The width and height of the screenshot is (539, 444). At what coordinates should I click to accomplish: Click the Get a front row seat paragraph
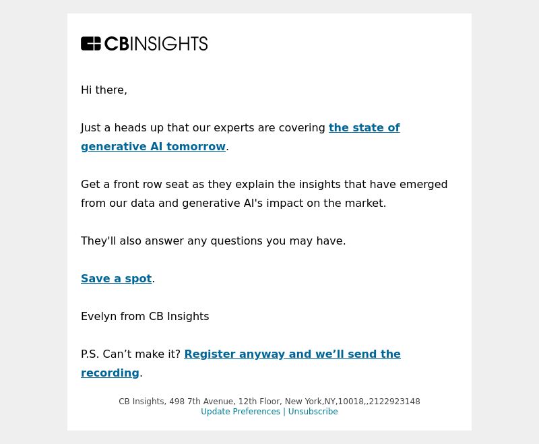[264, 193]
